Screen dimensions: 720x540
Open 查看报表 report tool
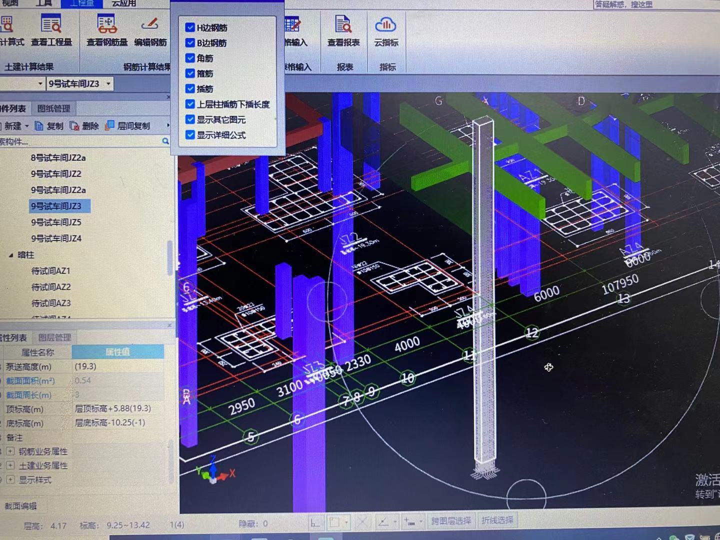(x=343, y=30)
